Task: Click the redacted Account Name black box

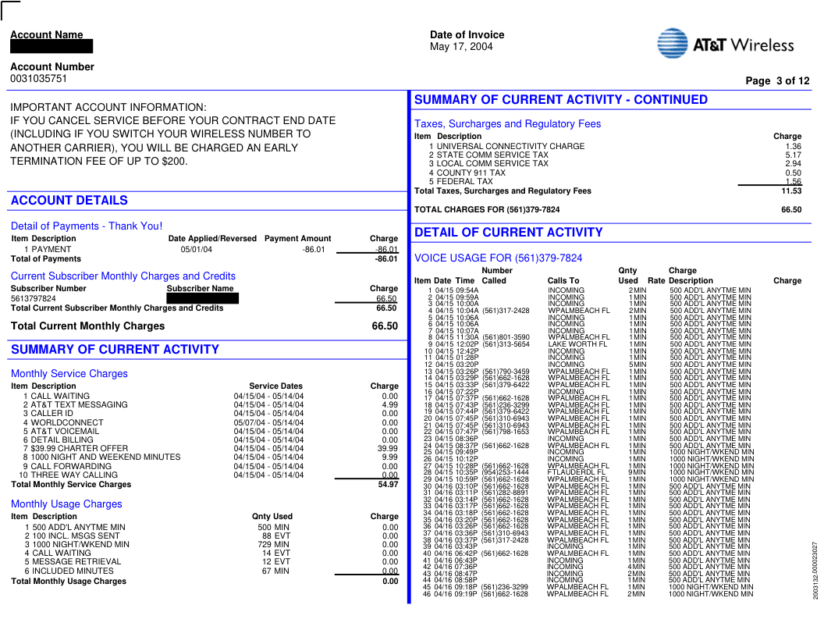Action: click(x=51, y=47)
